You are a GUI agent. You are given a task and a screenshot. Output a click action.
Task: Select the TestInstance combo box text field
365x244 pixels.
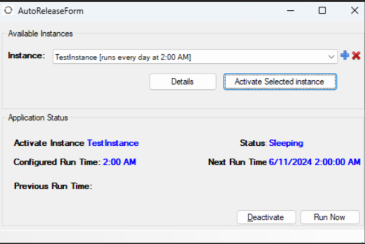point(195,57)
